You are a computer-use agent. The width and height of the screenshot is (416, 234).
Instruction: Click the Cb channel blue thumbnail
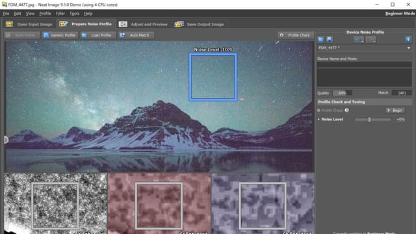[x=263, y=203]
